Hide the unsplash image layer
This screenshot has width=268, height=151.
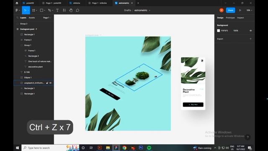tap(51, 83)
